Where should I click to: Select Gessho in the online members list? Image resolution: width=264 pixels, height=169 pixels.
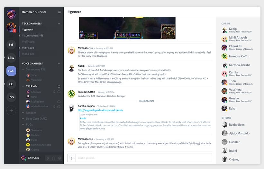click(237, 100)
